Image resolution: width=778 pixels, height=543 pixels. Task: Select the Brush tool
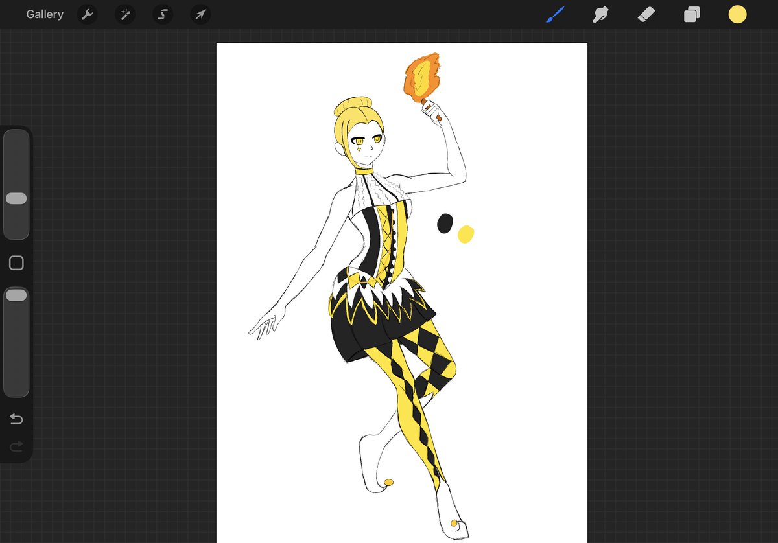click(555, 14)
